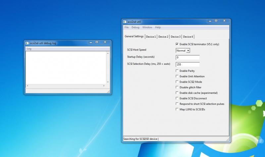The width and height of the screenshot is (265, 157).
Task: Expand the SCSI Host Speed dropdown
Action: click(x=188, y=51)
